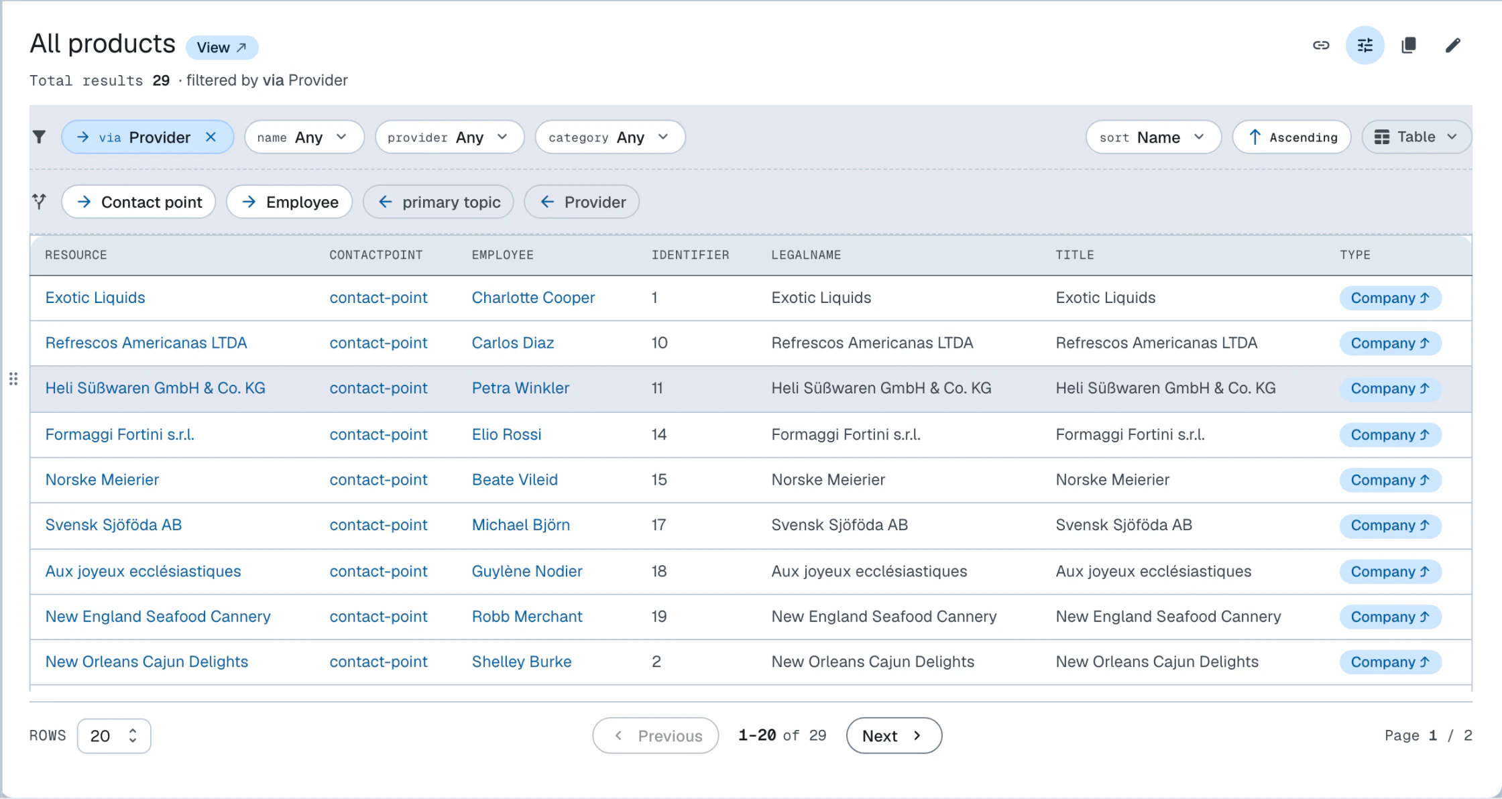Open employee Petra Winkler link

(520, 388)
